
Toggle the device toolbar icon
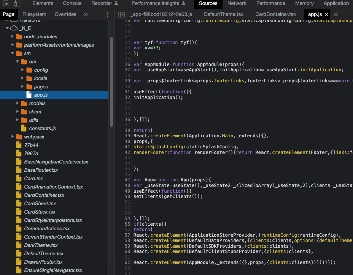[x=17, y=3]
